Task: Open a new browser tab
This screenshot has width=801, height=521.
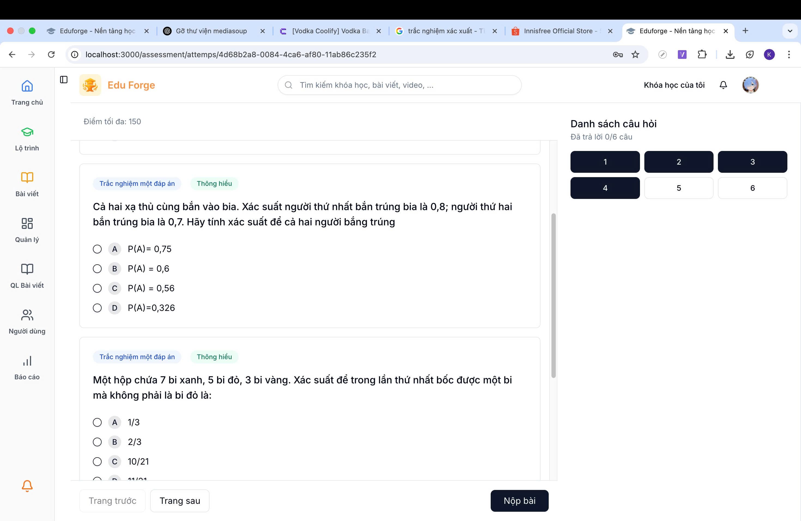Action: click(745, 31)
